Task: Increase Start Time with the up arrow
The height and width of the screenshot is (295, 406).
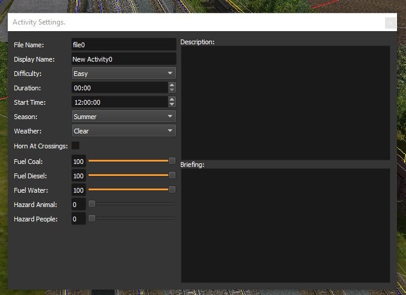Action: click(172, 99)
